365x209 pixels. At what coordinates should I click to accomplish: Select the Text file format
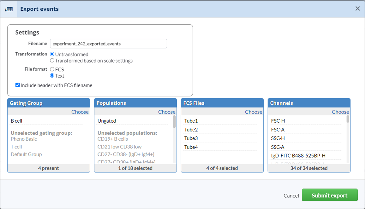coord(52,76)
